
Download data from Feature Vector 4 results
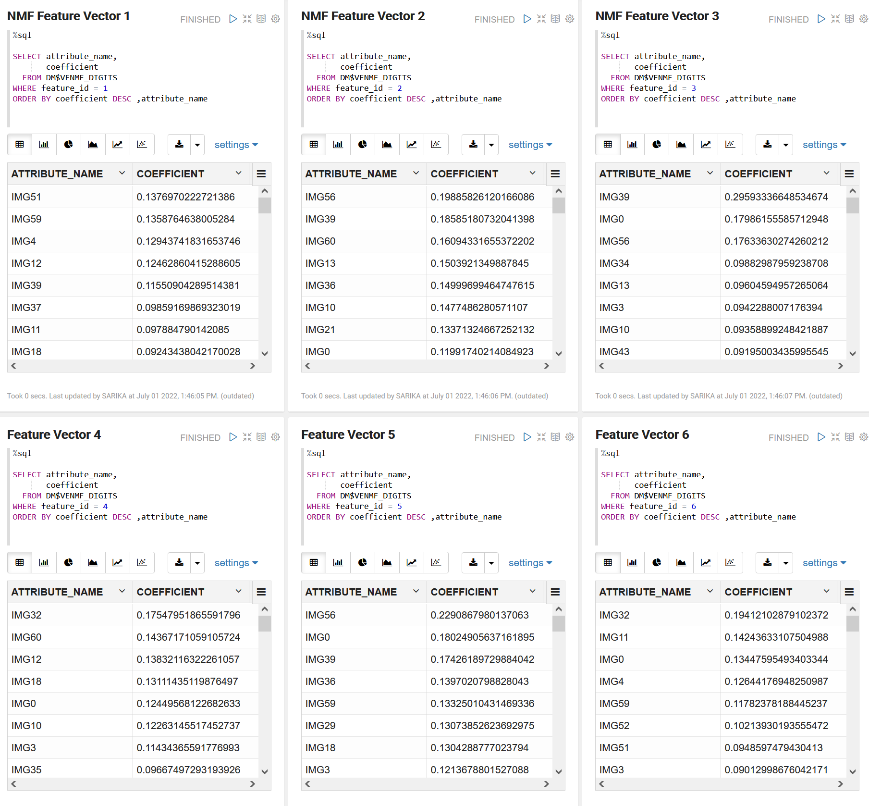coord(180,562)
